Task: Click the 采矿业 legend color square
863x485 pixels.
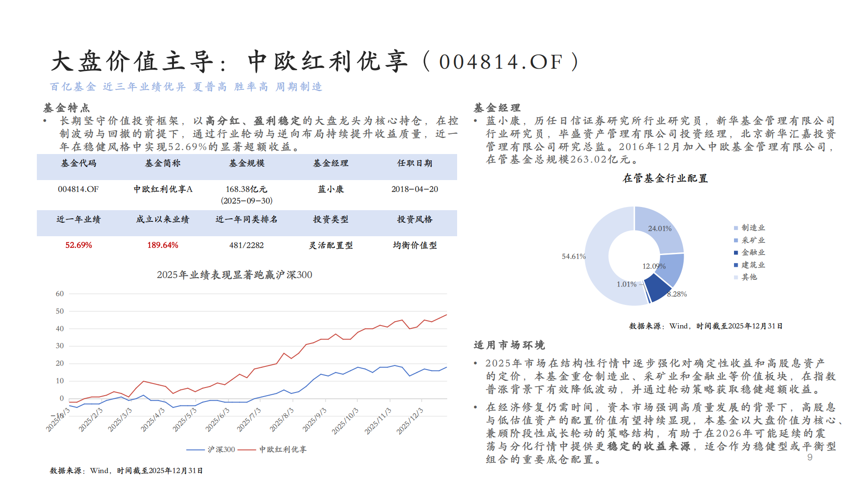Action: [736, 240]
